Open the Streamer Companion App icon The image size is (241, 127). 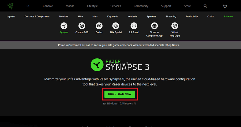154,26
